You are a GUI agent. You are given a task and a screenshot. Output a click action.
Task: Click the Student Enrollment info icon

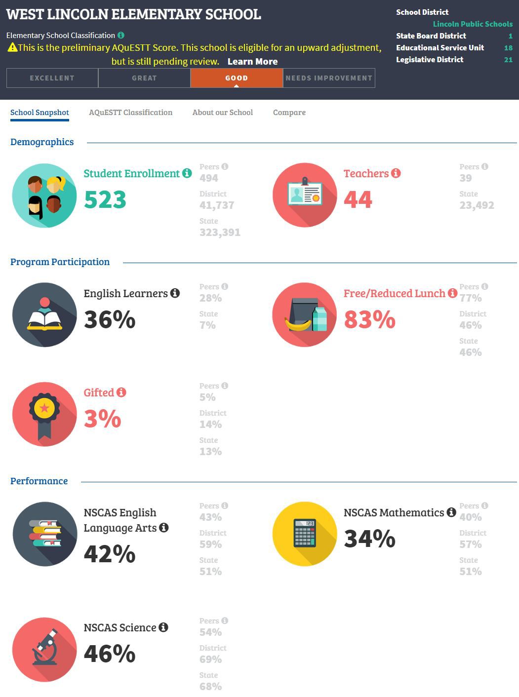click(x=187, y=173)
